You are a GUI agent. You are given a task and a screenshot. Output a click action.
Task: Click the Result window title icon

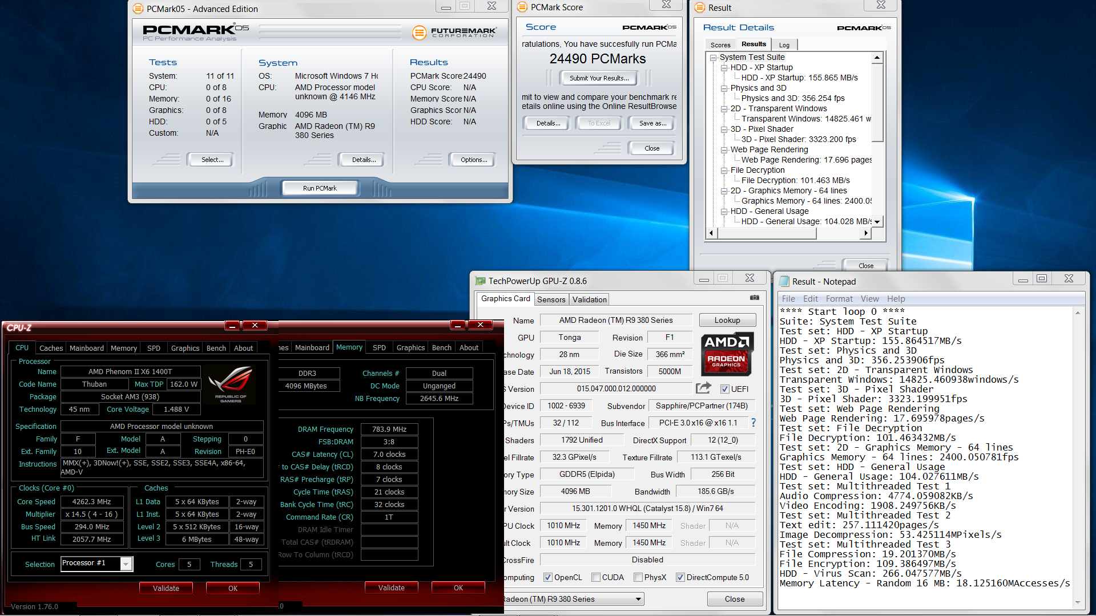coord(699,8)
